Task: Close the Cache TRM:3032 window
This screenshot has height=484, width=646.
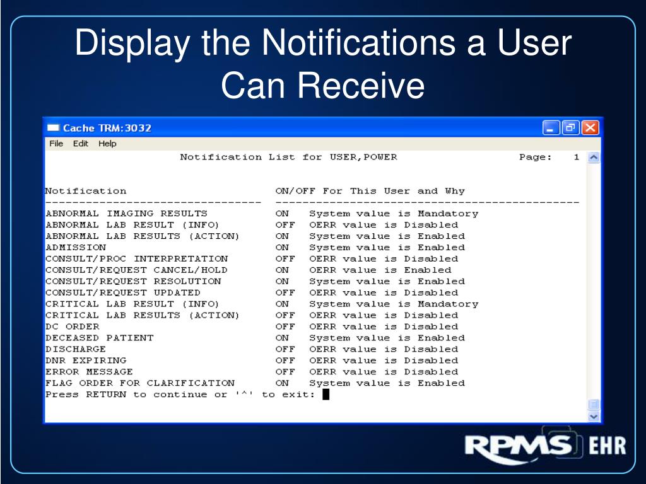Action: coord(590,128)
